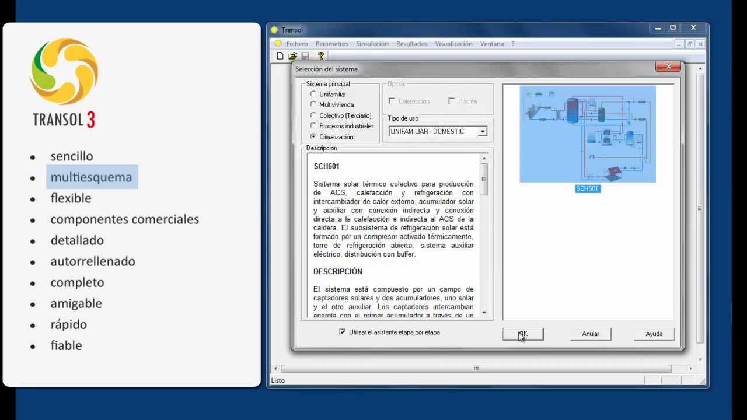Toggle the Calefacción checkbox
Image resolution: width=747 pixels, height=420 pixels.
coord(392,101)
